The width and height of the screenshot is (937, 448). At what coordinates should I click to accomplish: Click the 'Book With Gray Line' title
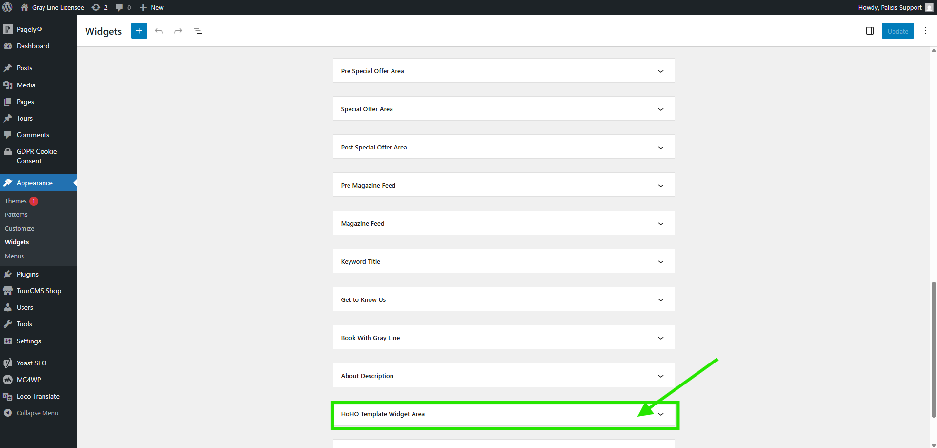[x=370, y=338]
